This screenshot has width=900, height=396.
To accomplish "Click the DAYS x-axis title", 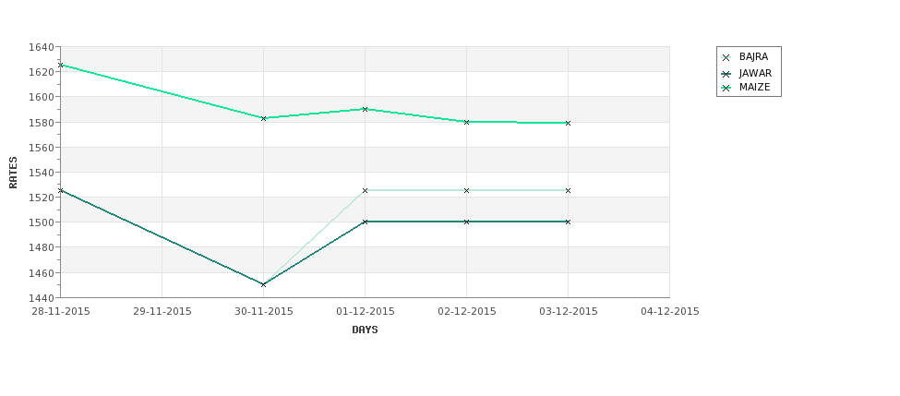I will tap(365, 330).
